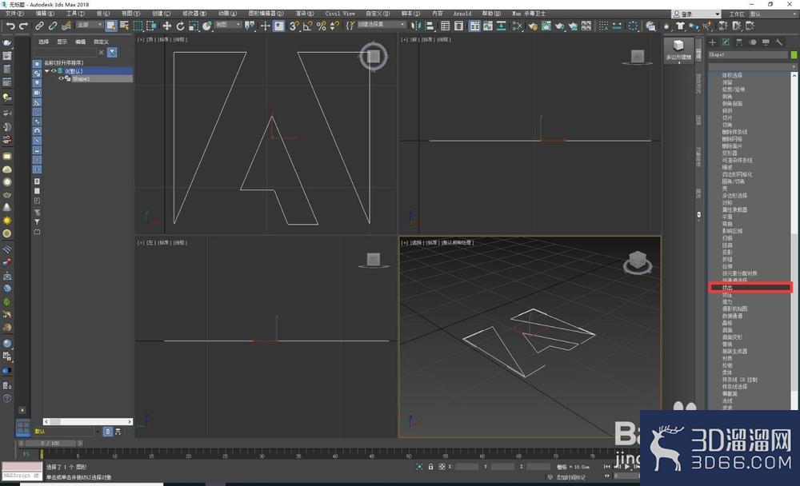Click the Undo arrow icon

click(x=10, y=26)
